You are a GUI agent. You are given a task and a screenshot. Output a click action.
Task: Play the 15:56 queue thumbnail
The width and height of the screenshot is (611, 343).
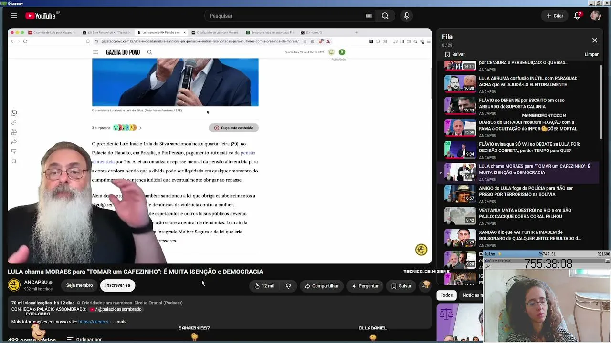coord(460,128)
